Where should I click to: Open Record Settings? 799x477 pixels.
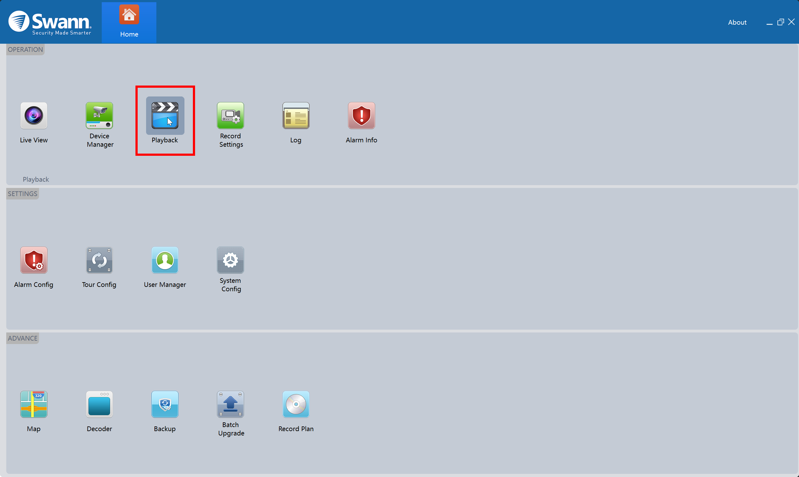point(230,116)
